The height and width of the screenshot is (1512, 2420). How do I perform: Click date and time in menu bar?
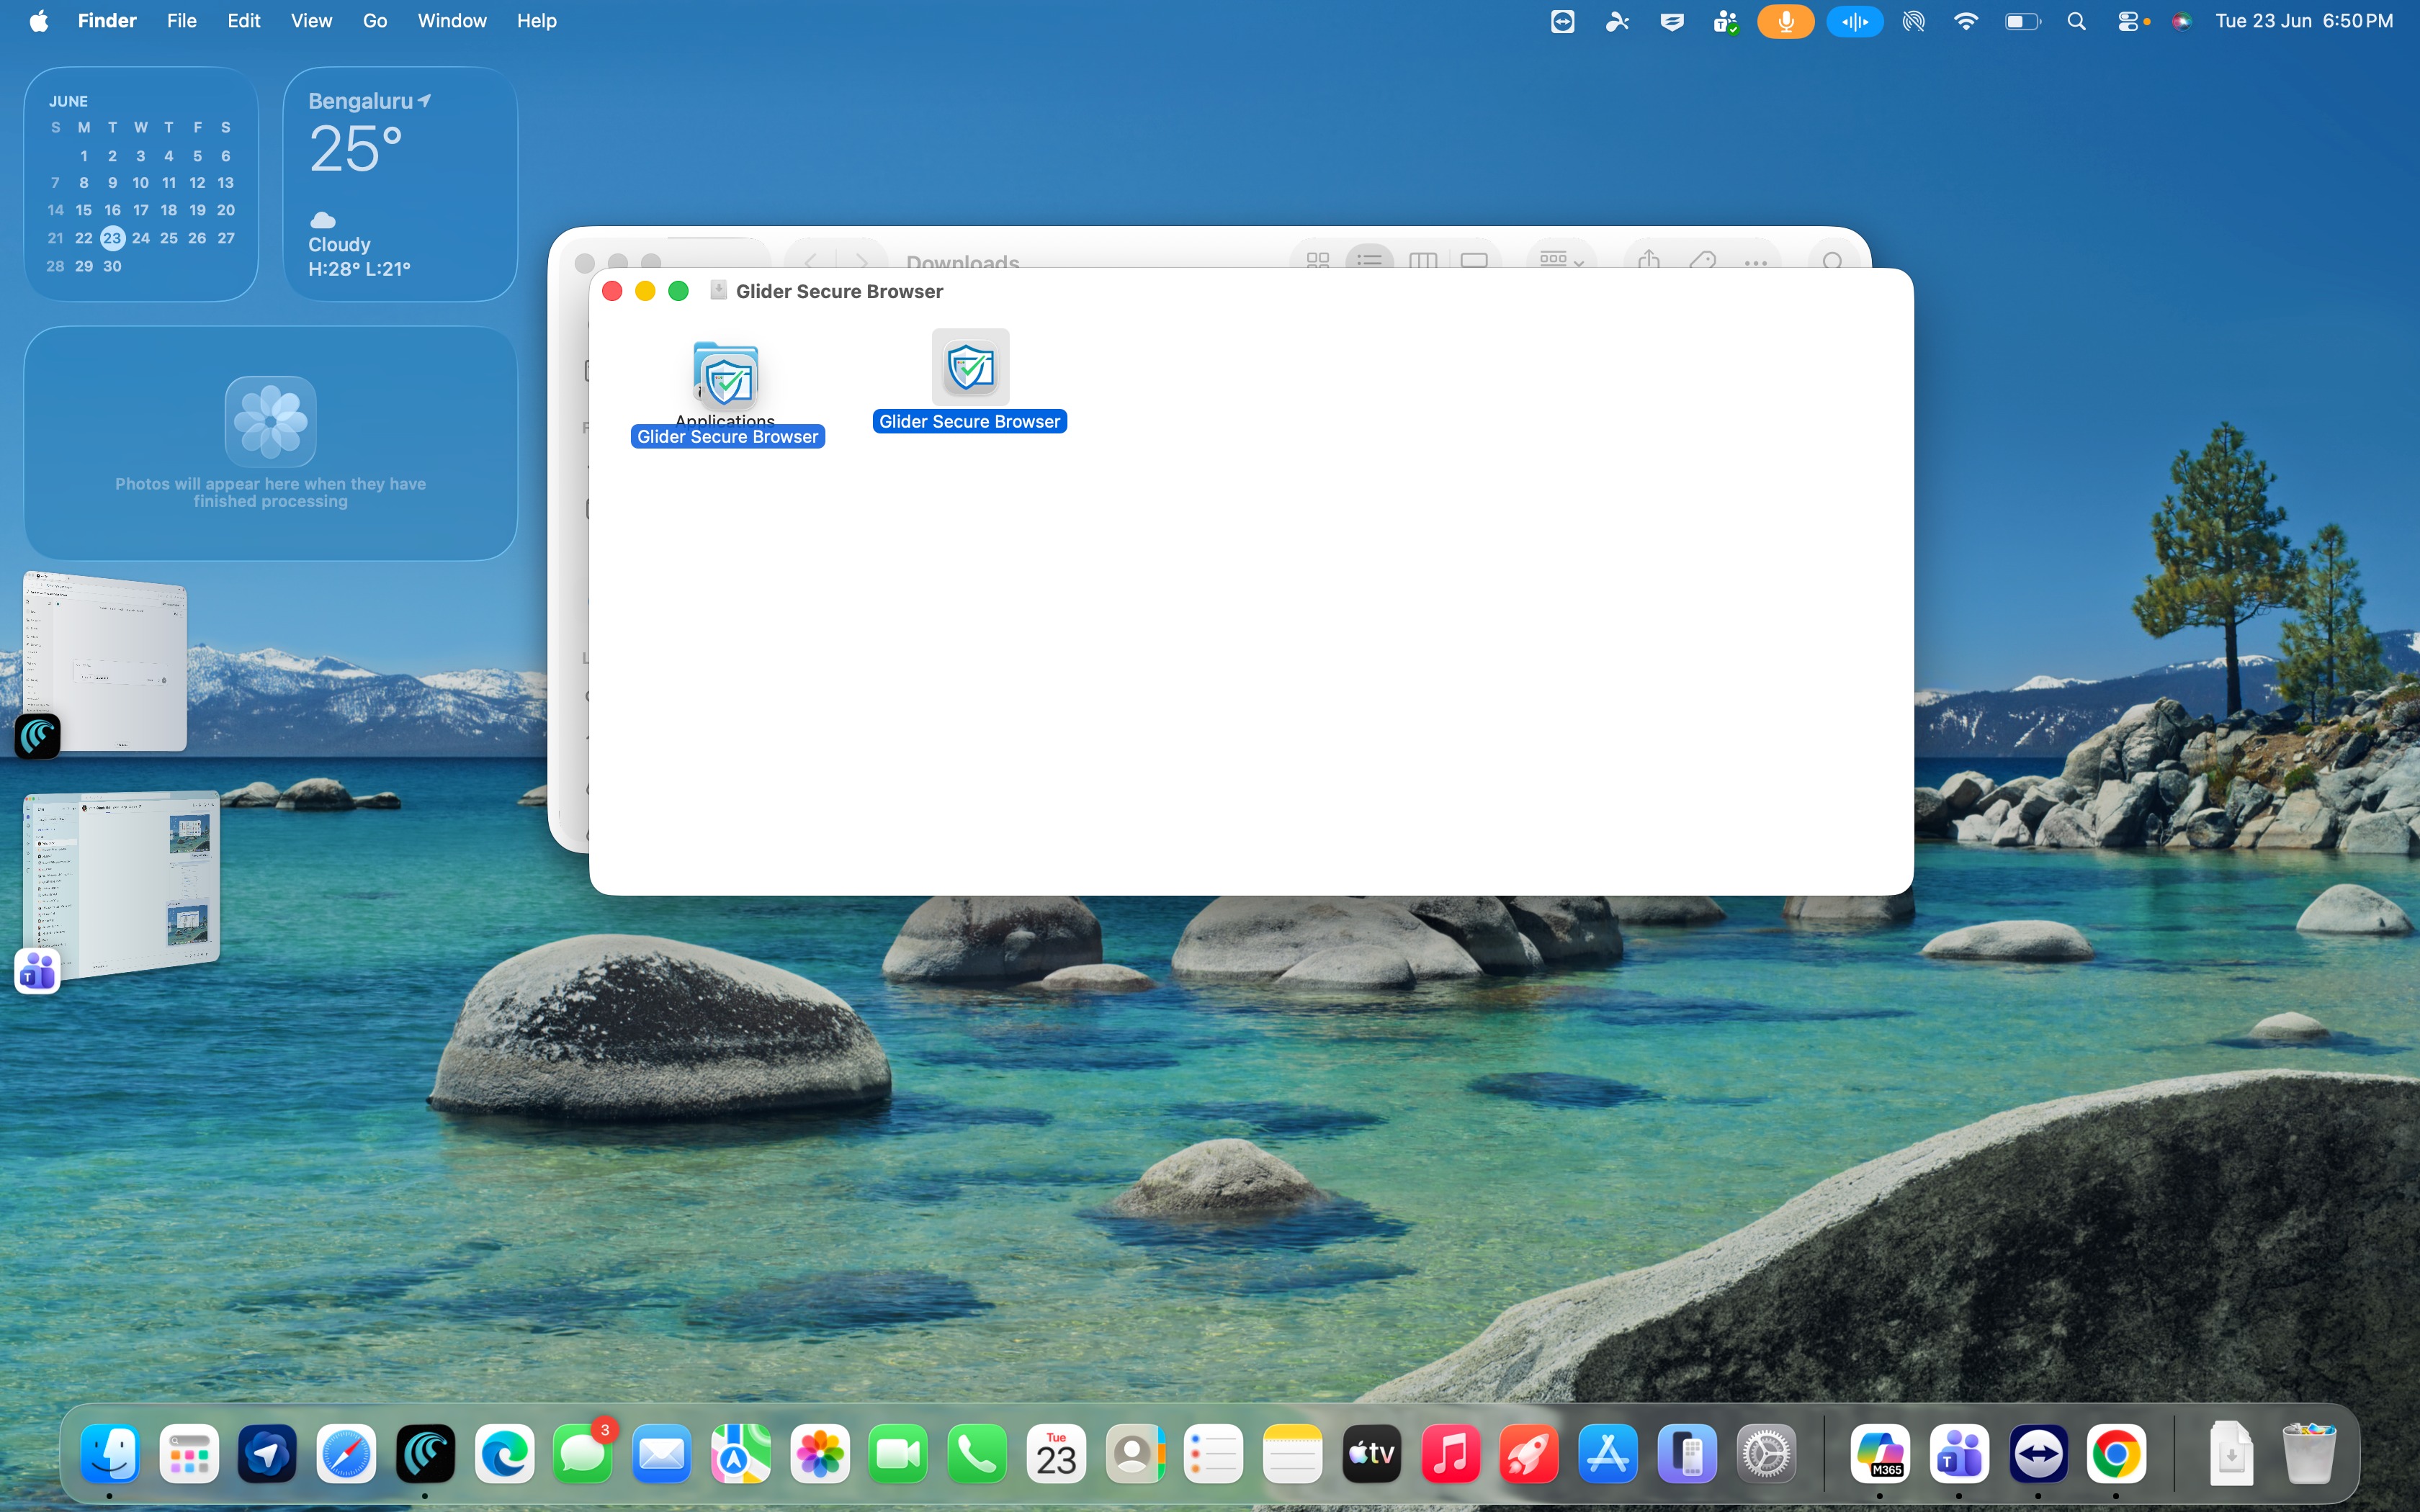2304,21
